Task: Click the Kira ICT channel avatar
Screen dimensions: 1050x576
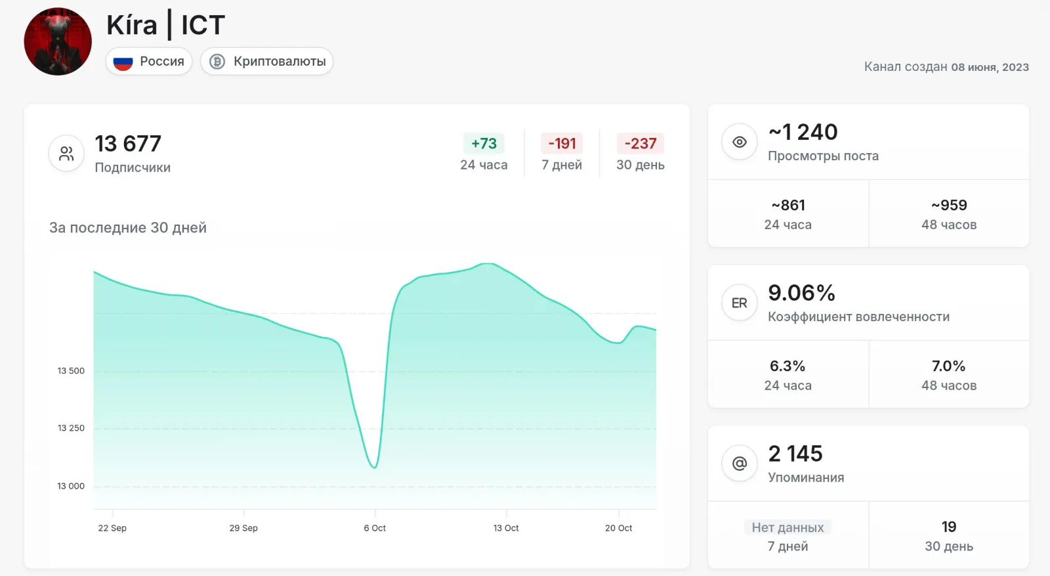Action: point(58,41)
